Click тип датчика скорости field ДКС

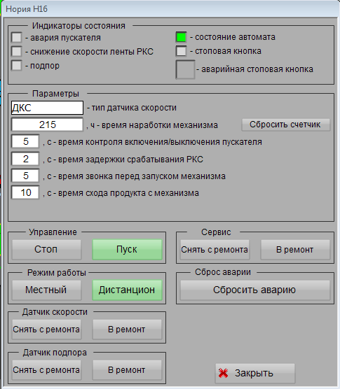pos(47,108)
